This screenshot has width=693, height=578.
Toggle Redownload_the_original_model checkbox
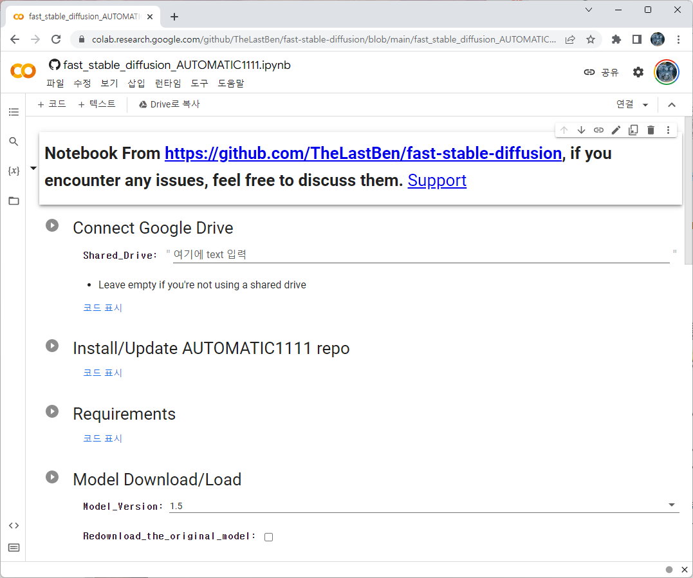pyautogui.click(x=269, y=537)
